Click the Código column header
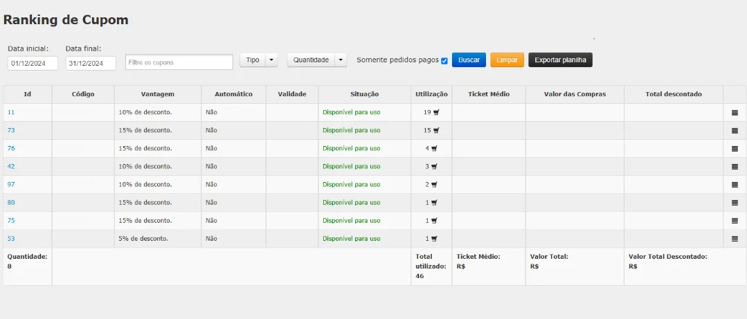The image size is (747, 319). tap(83, 94)
